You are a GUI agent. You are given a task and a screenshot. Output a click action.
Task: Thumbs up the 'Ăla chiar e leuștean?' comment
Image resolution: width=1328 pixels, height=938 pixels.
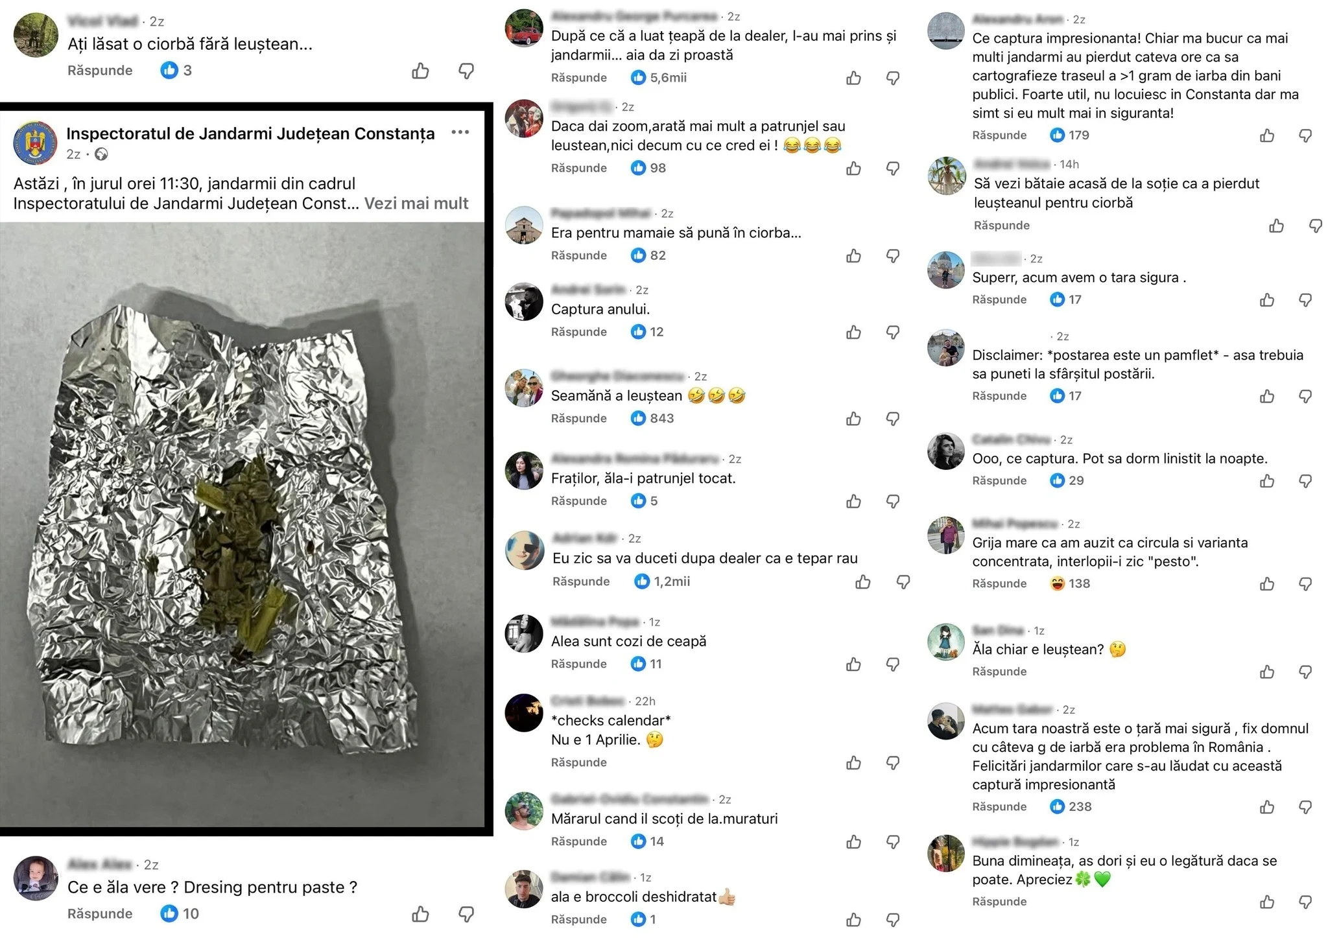(x=1266, y=672)
